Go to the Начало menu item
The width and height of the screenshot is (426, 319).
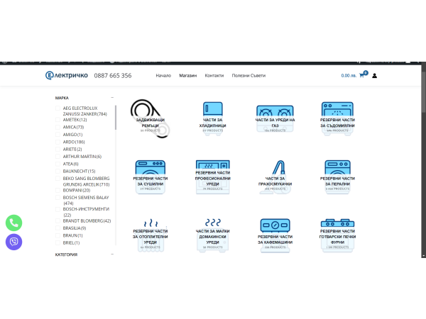coord(163,76)
